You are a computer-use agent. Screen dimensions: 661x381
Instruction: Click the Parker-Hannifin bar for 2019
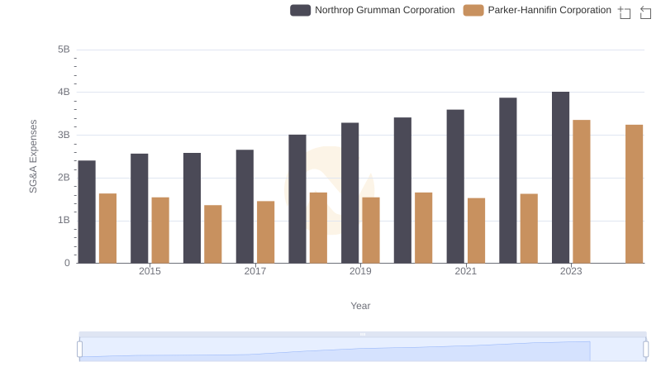pos(371,231)
